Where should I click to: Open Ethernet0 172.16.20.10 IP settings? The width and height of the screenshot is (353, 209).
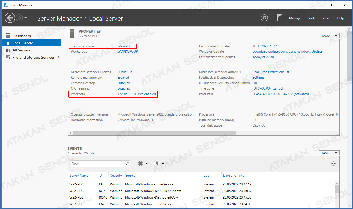[137, 94]
